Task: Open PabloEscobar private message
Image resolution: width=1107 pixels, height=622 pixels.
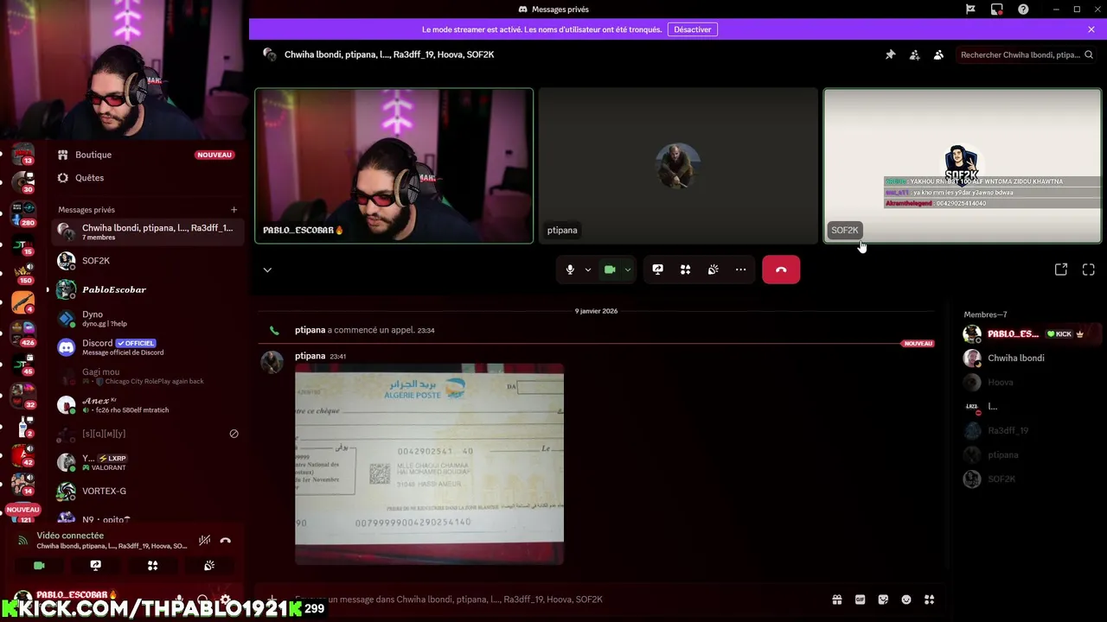Action: [x=148, y=289]
